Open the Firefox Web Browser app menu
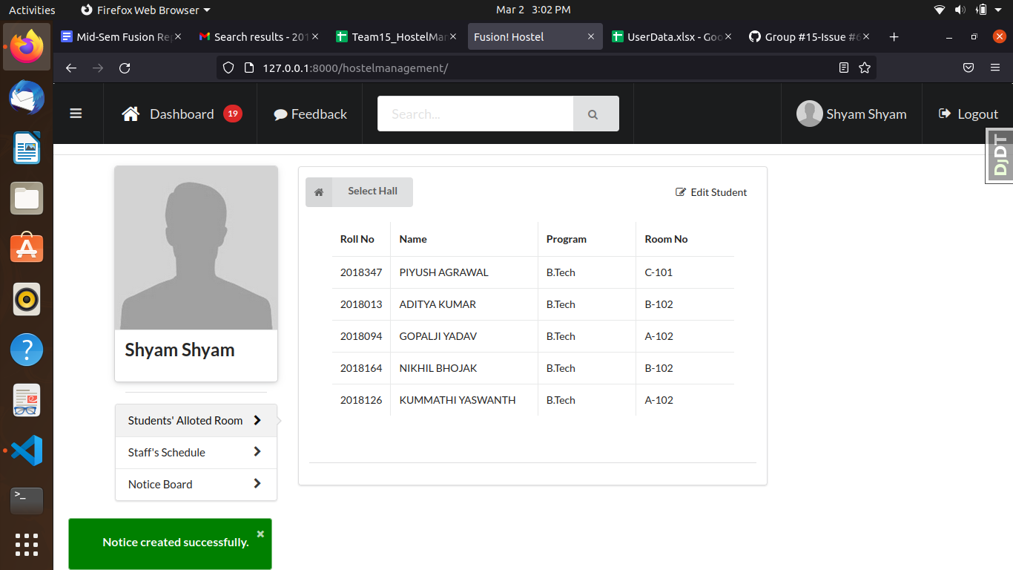This screenshot has height=570, width=1013. [145, 10]
